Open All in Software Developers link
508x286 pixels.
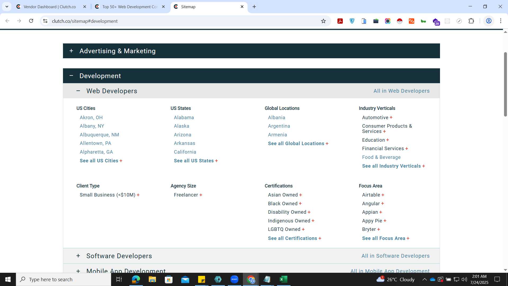(396, 256)
